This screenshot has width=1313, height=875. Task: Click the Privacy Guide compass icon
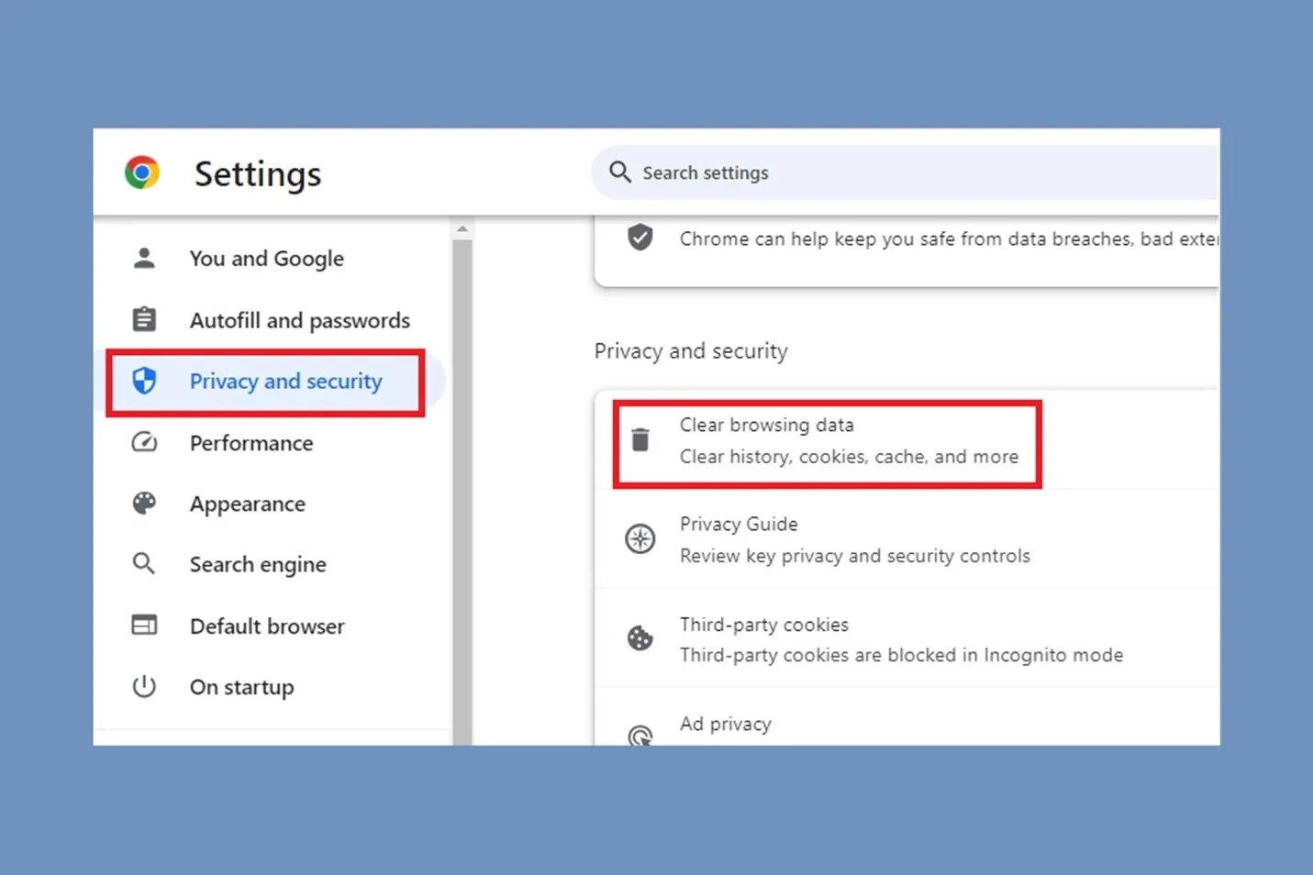tap(640, 539)
